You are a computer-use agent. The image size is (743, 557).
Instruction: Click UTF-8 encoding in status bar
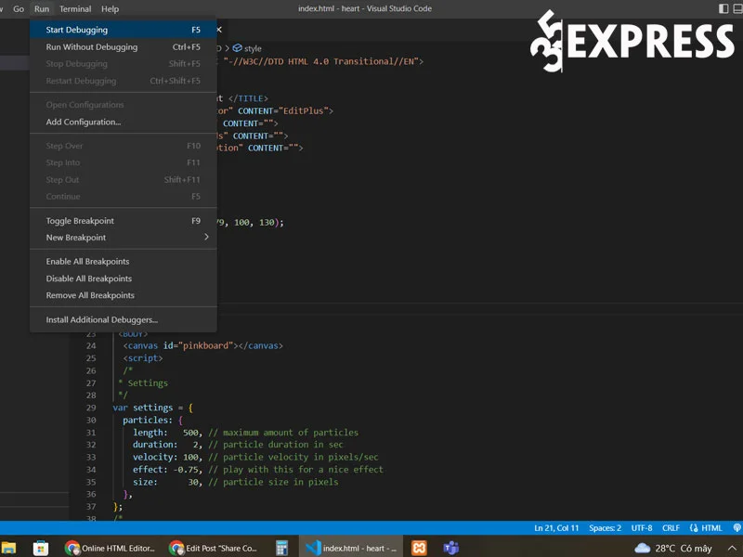click(642, 527)
